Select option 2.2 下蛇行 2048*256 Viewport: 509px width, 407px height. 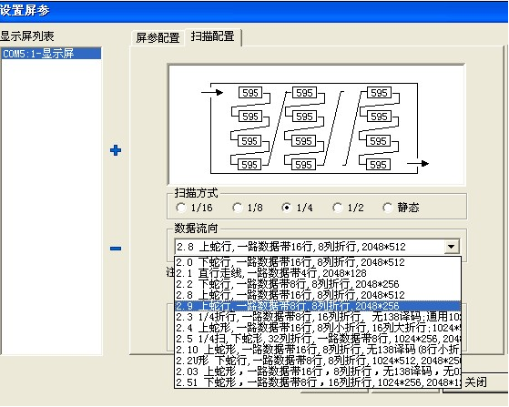pyautogui.click(x=318, y=284)
